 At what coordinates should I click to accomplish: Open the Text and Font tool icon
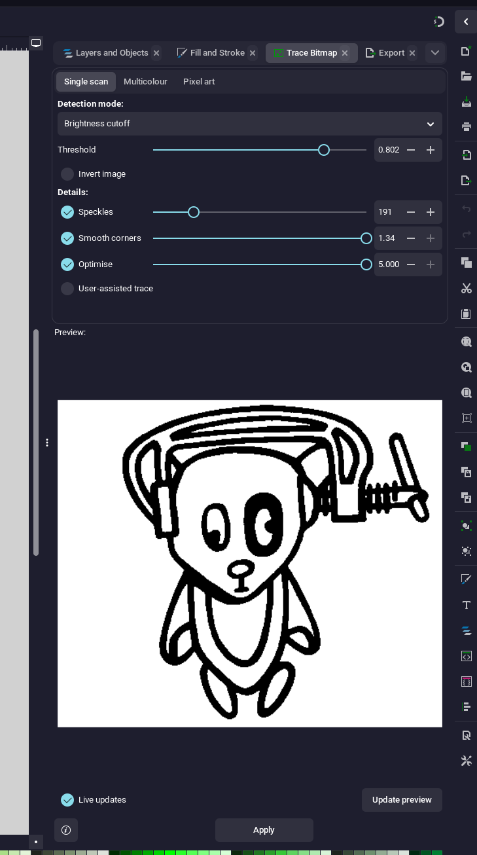pyautogui.click(x=466, y=605)
